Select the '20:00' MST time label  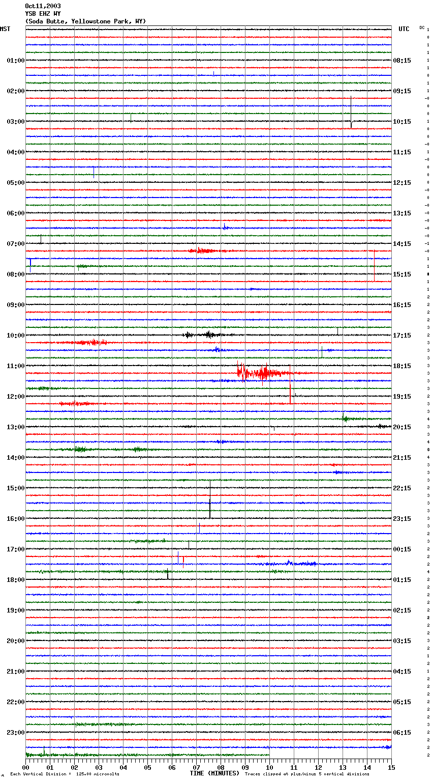pyautogui.click(x=16, y=641)
